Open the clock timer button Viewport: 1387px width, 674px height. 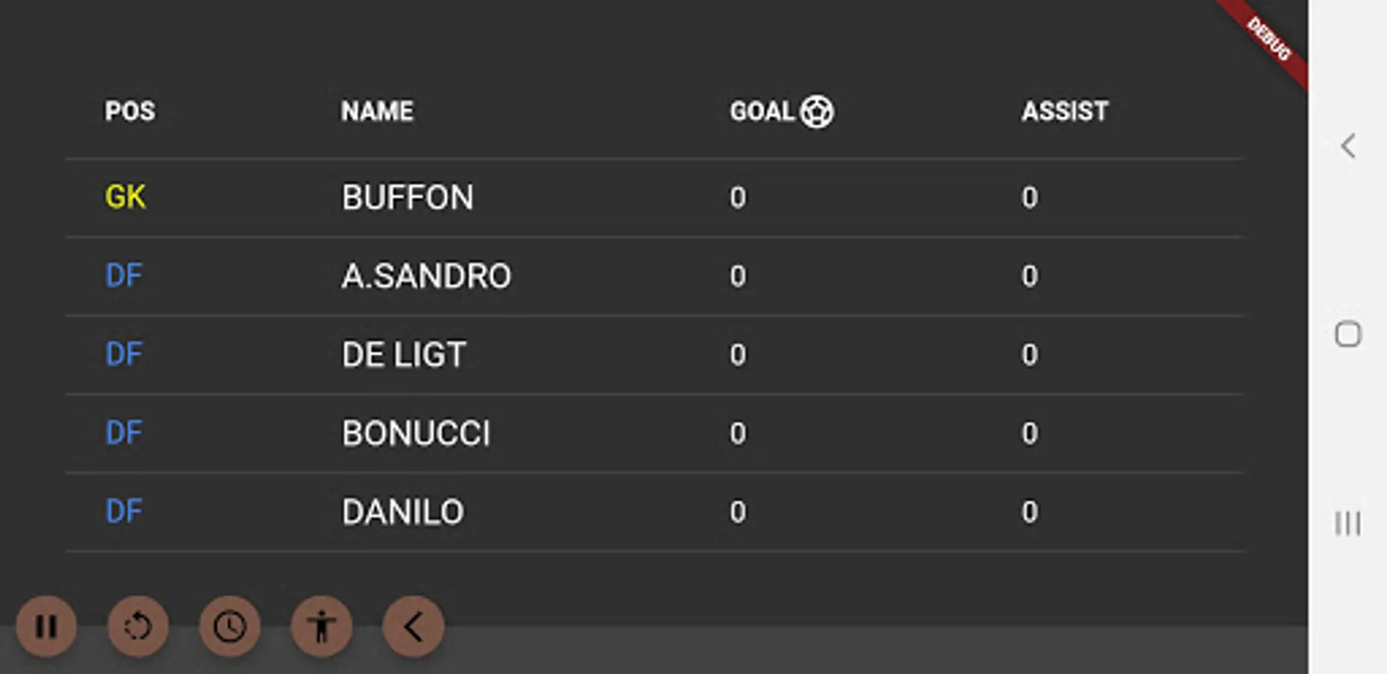[230, 626]
